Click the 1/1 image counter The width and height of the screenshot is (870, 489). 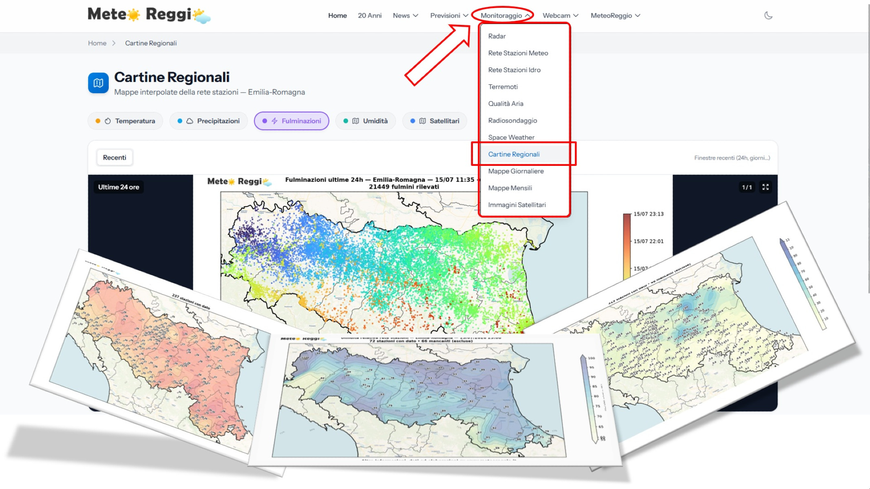[x=747, y=187]
